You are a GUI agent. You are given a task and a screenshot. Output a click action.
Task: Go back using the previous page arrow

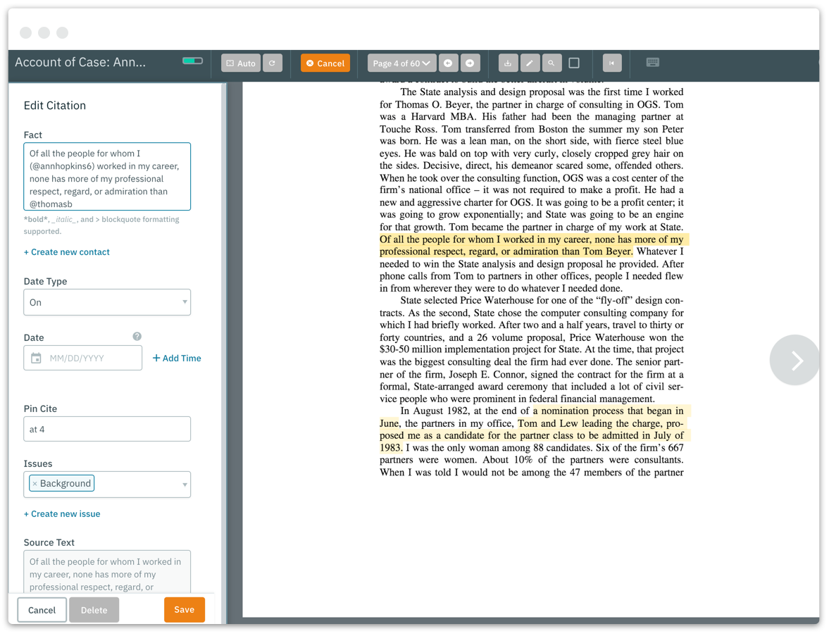448,63
